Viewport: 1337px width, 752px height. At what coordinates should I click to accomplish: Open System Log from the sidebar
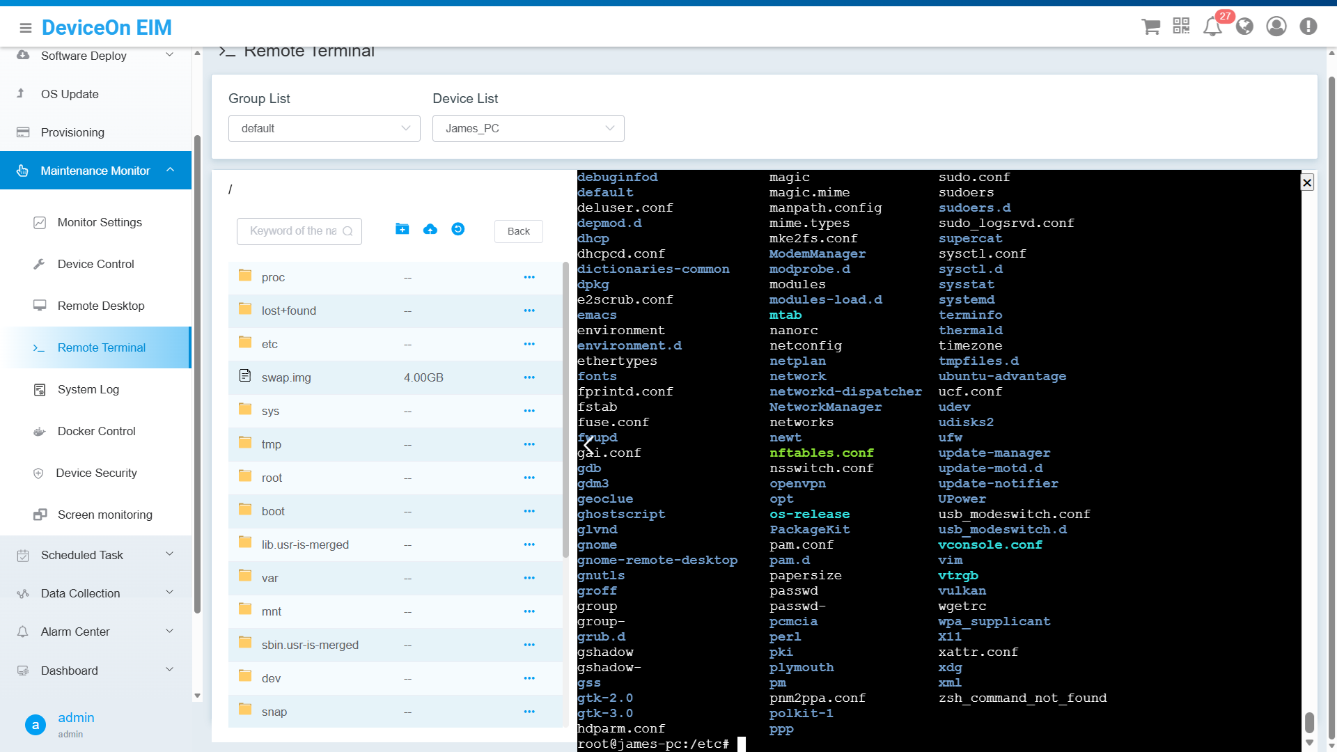click(x=88, y=389)
